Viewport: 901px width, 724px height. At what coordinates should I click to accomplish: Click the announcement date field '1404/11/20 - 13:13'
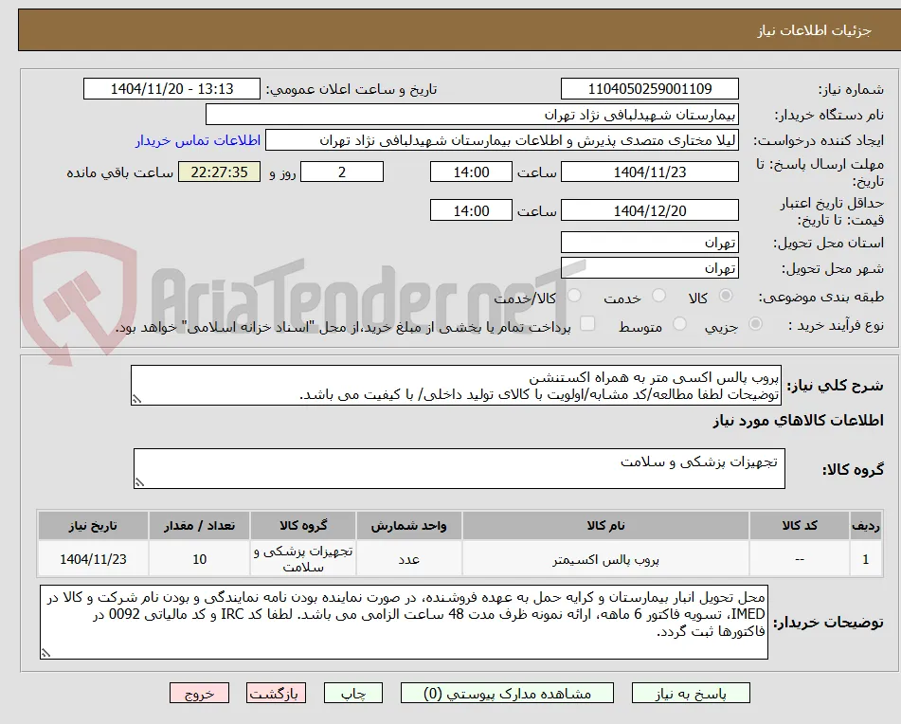tap(171, 89)
